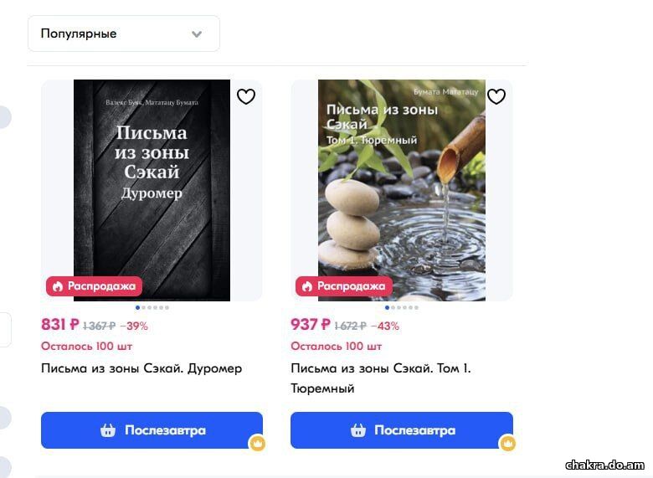653x478 pixels.
Task: View the dark Дуромер book cover image
Action: pos(152,190)
